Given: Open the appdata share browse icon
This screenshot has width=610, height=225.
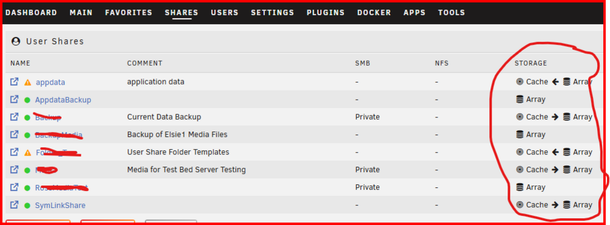Looking at the screenshot, I should (x=15, y=82).
